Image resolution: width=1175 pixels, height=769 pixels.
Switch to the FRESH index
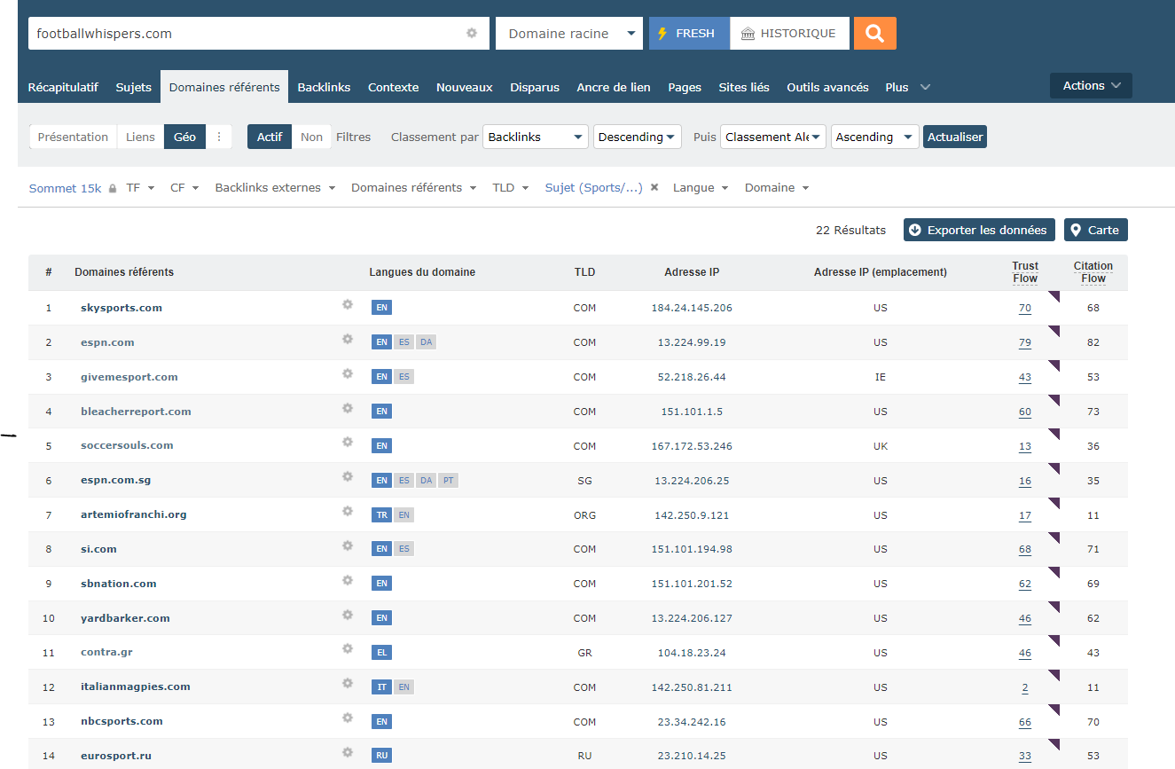689,34
